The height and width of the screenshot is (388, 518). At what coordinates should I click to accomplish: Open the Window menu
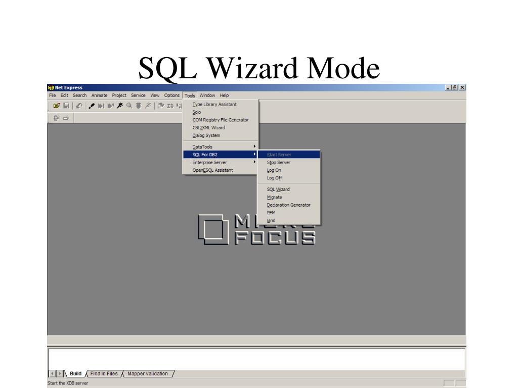(207, 95)
